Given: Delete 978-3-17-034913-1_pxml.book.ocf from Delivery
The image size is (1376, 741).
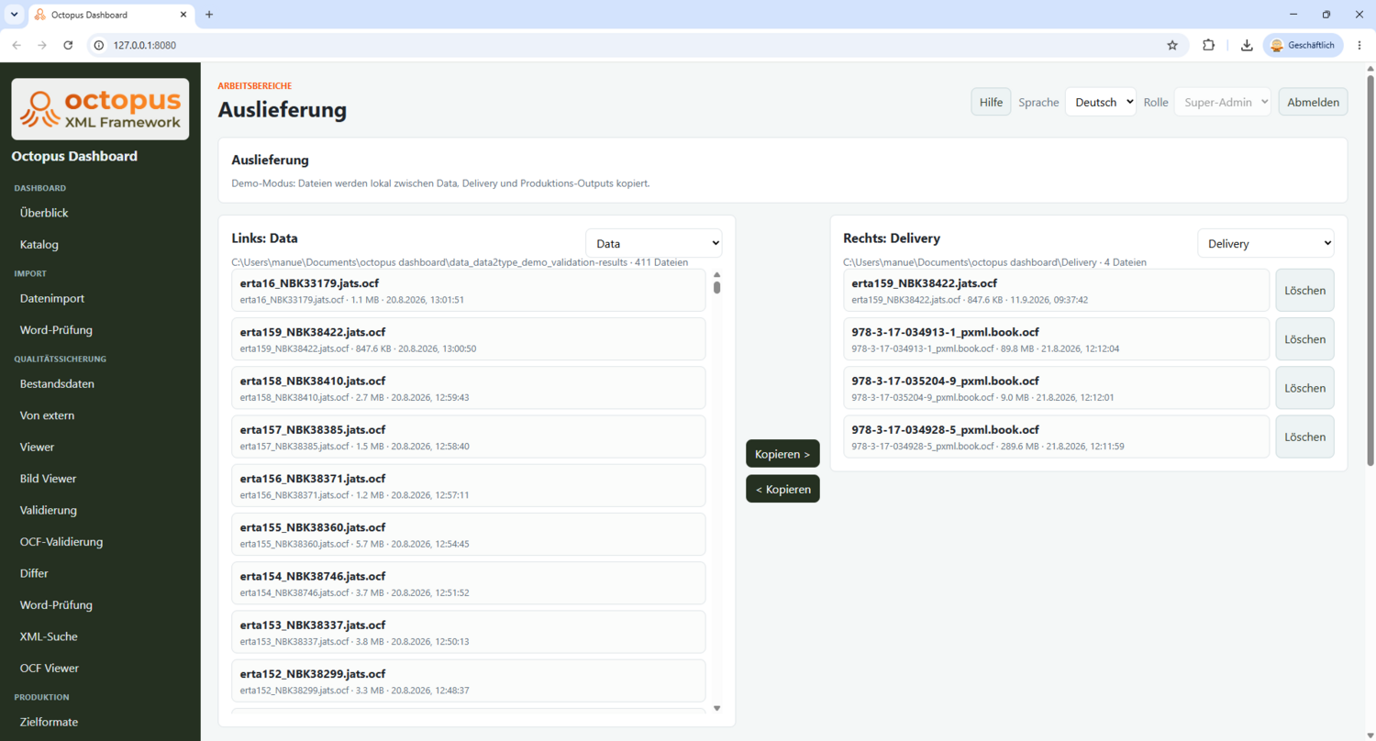Looking at the screenshot, I should point(1304,338).
